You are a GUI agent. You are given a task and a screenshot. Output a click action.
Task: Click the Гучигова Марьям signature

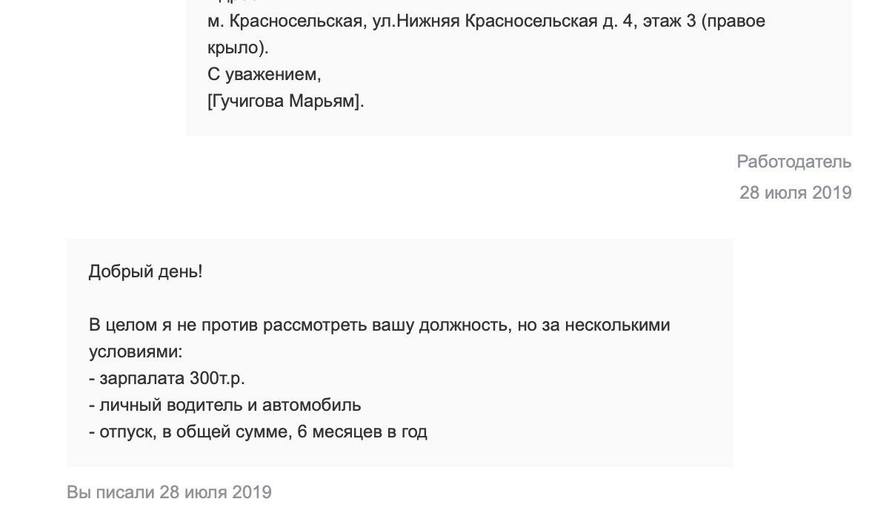click(x=286, y=102)
